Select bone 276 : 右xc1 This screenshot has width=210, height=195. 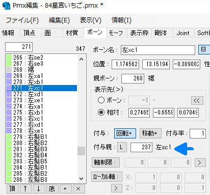click(x=42, y=119)
